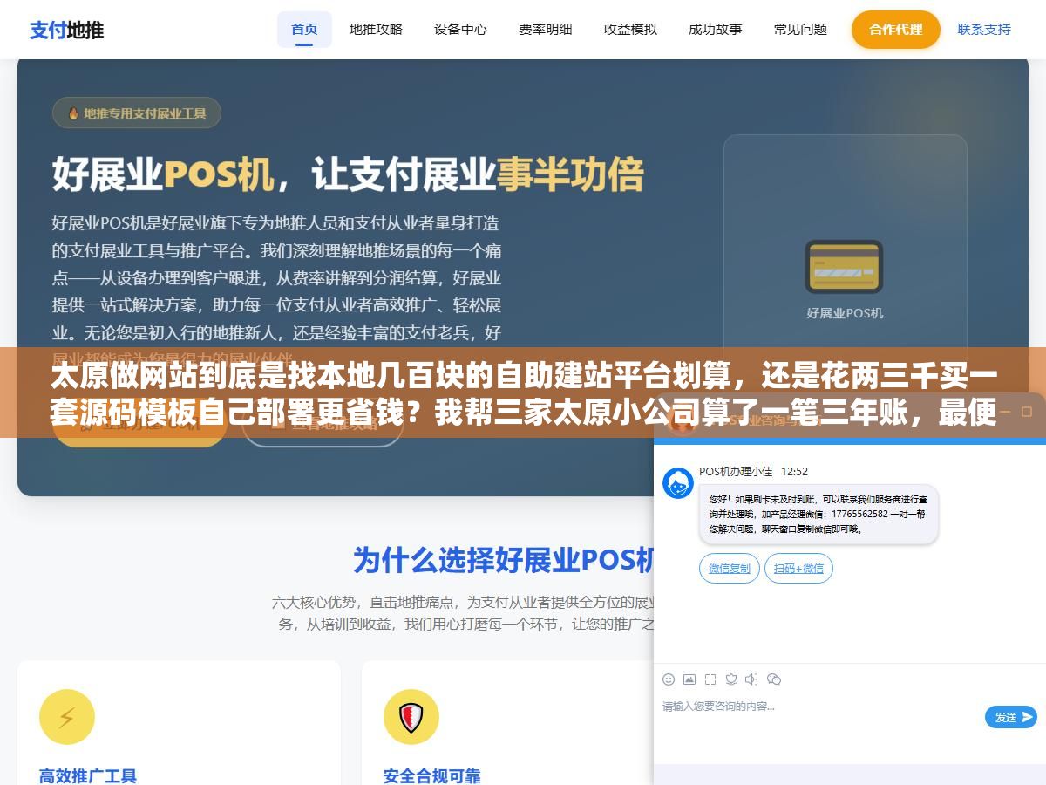Click the gold card 好展业POS机 image
The height and width of the screenshot is (785, 1046).
(844, 267)
